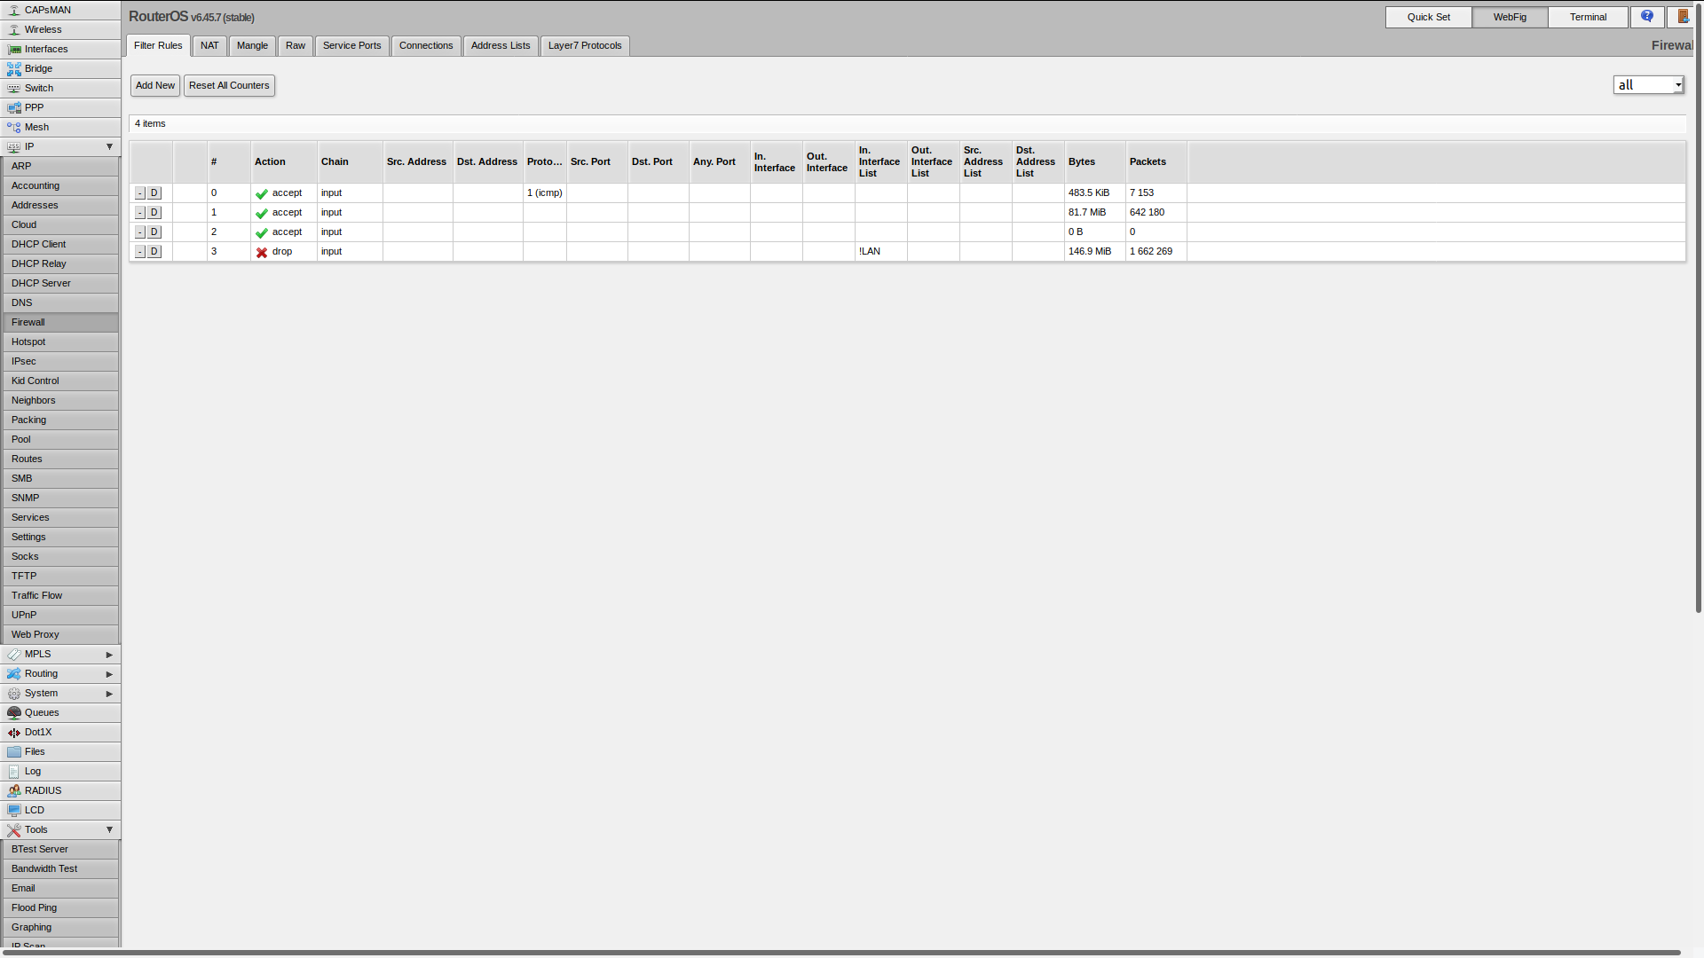1704x958 pixels.
Task: Switch to the Address Lists tab
Action: click(500, 45)
